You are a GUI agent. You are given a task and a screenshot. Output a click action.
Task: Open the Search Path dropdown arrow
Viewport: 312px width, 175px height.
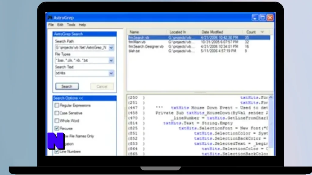[111, 48]
